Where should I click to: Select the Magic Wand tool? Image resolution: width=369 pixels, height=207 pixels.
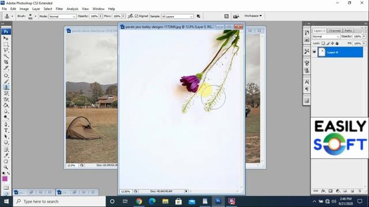pyautogui.click(x=6, y=56)
